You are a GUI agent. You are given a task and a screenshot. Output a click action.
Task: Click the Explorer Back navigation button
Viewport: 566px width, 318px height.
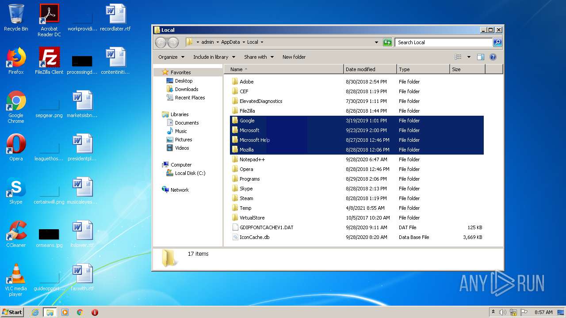[161, 42]
